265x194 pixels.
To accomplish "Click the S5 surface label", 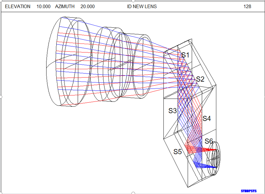I will [178, 152].
